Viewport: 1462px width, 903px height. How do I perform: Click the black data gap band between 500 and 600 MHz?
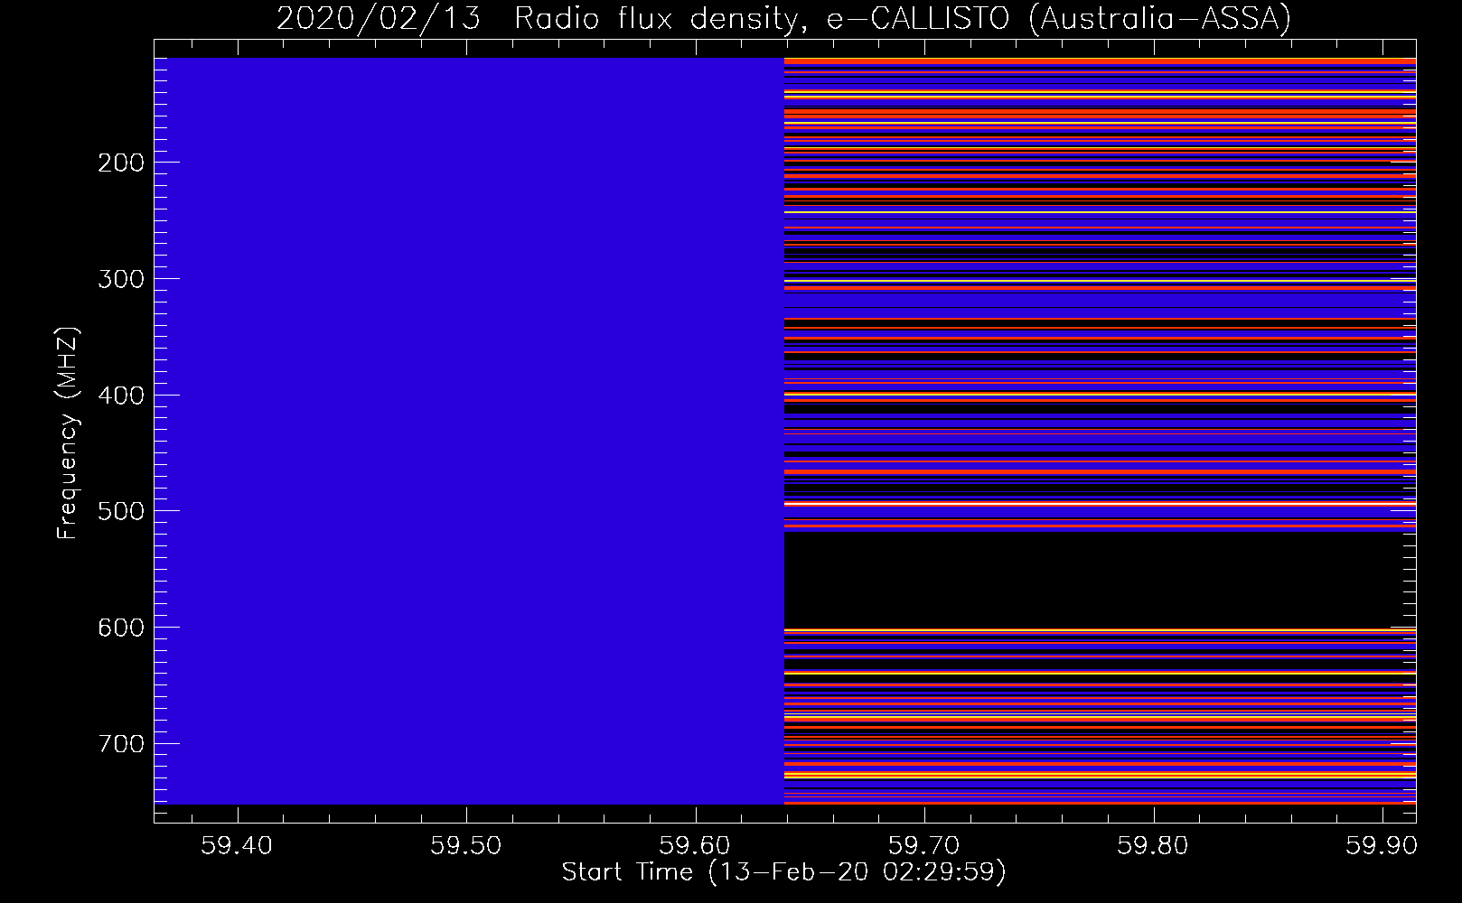pyautogui.click(x=1100, y=580)
